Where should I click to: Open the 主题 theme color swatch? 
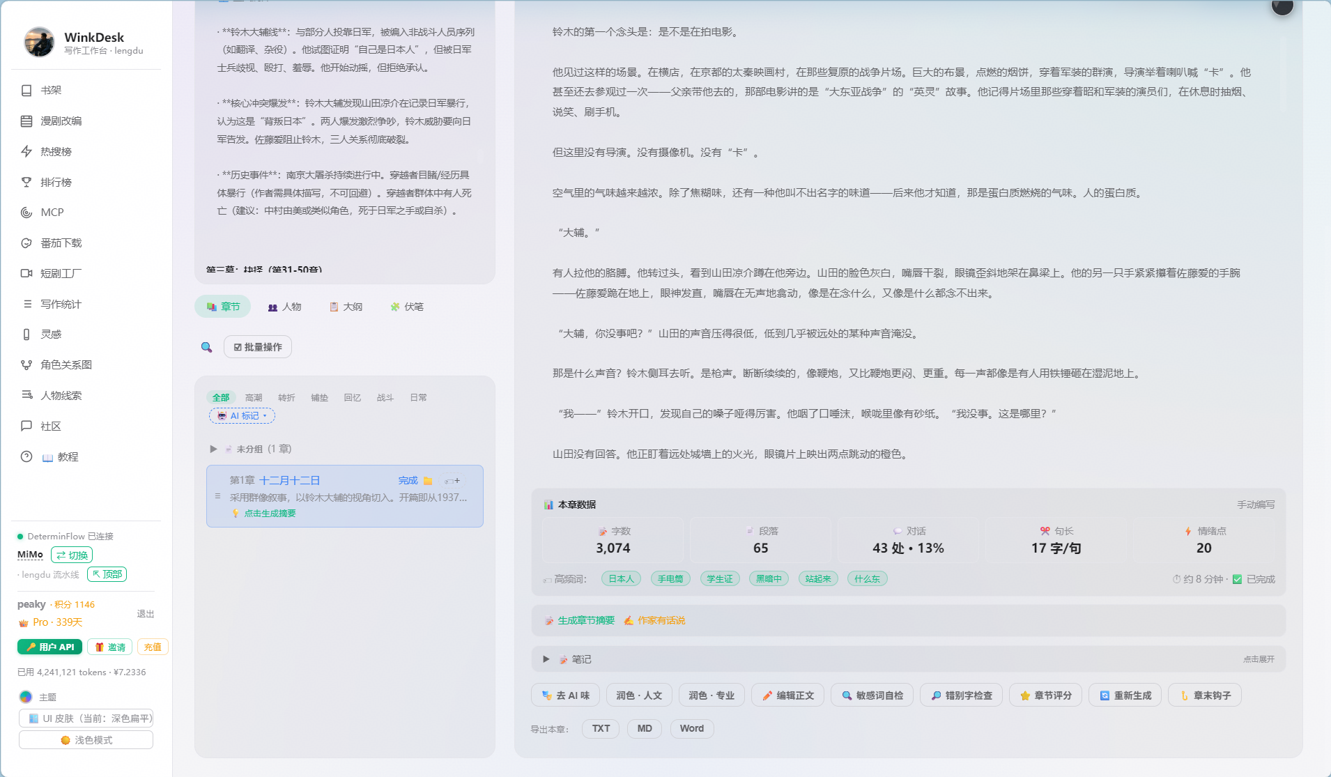click(26, 697)
